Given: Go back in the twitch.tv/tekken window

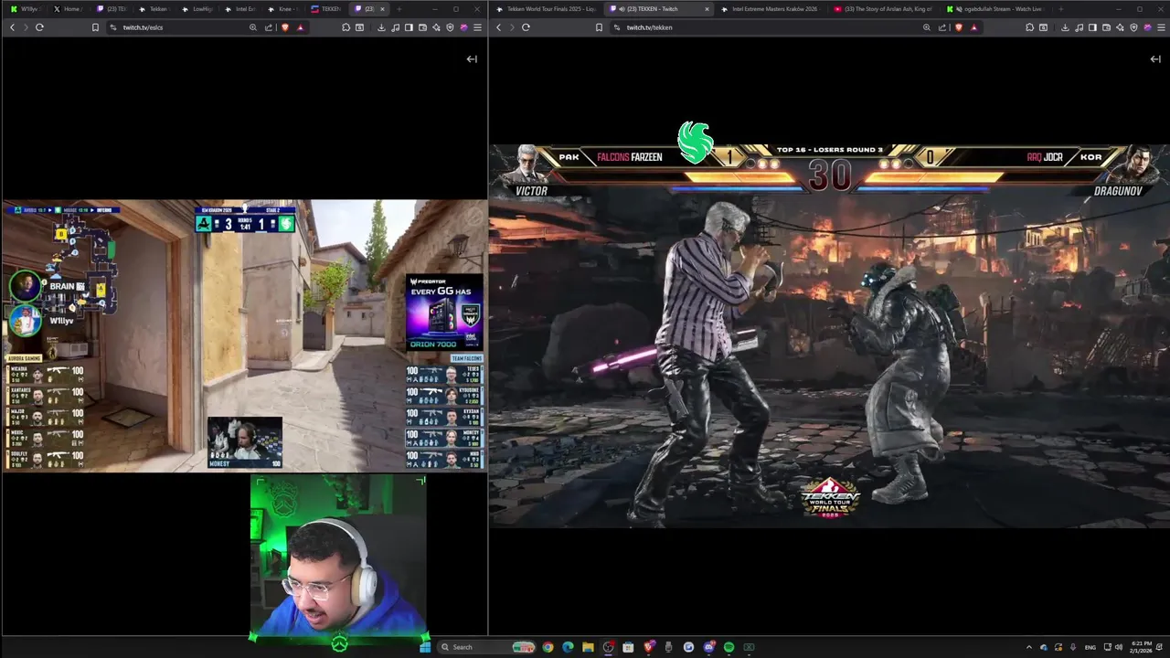Looking at the screenshot, I should [x=499, y=27].
